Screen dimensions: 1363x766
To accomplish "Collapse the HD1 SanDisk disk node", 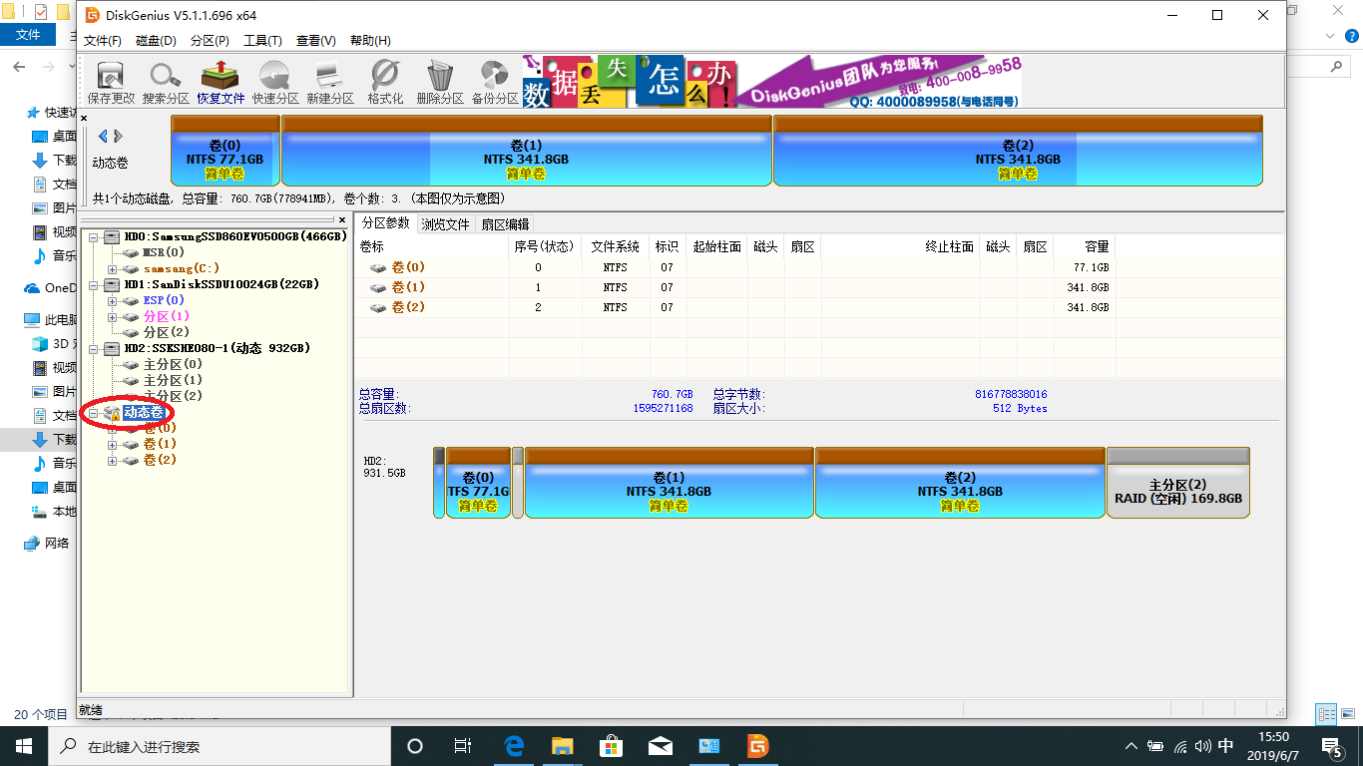I will coord(96,284).
